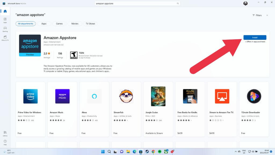Viewport: 275px width, 155px height.
Task: Click the Free Books for Kindle title
Action: click(187, 112)
